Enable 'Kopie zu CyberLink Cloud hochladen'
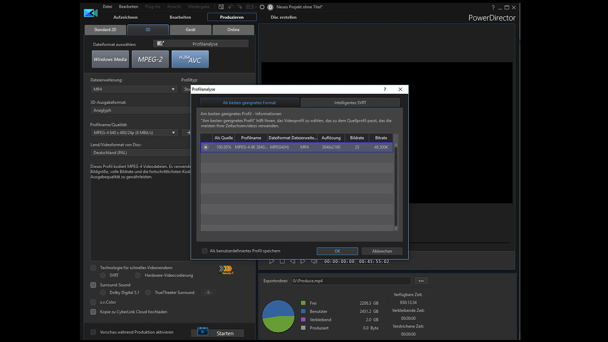 pyautogui.click(x=93, y=312)
